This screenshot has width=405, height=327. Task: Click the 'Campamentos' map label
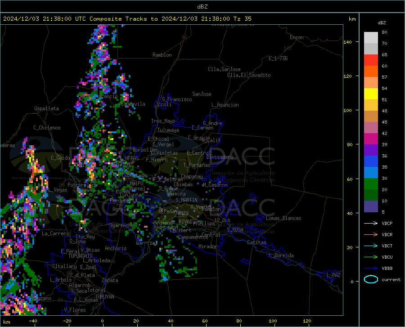click(193, 237)
